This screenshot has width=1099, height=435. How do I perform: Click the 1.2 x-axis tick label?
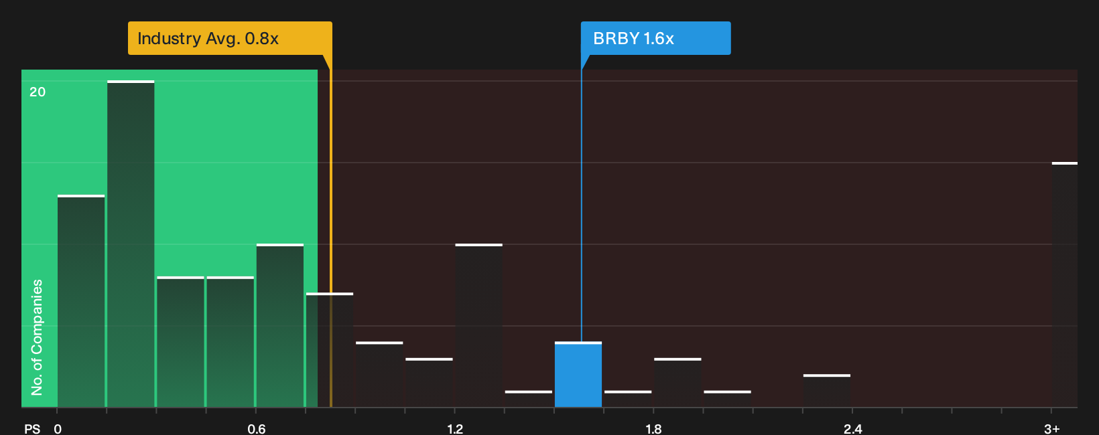click(x=455, y=429)
